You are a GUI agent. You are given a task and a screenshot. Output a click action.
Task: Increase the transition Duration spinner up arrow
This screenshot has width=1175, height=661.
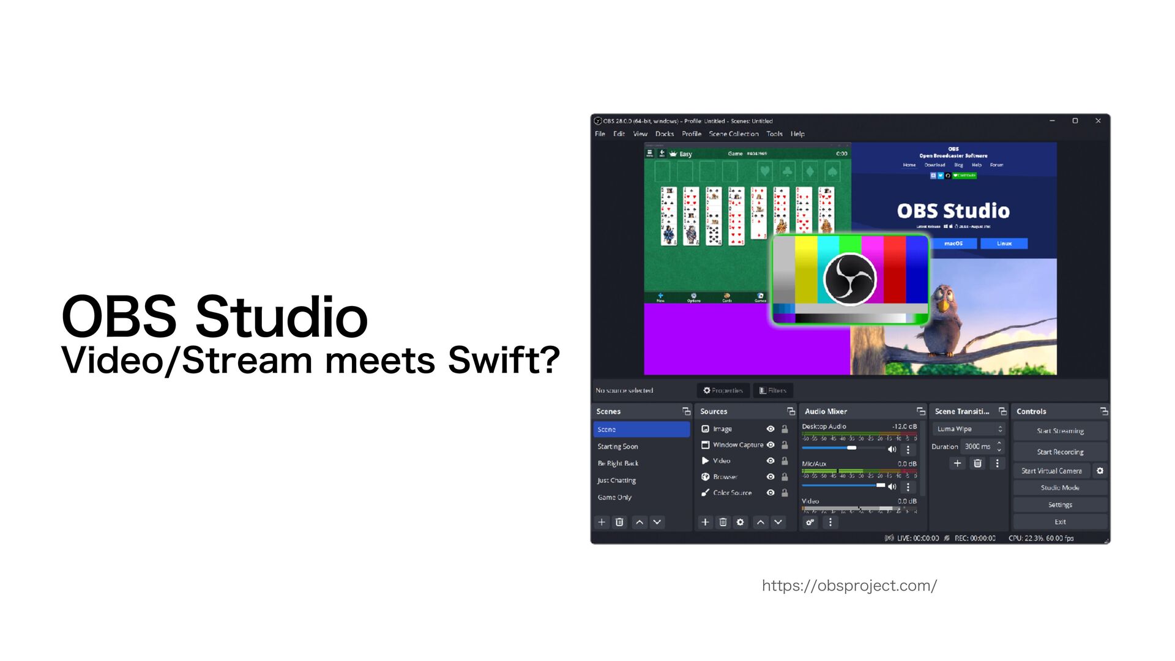coord(999,443)
